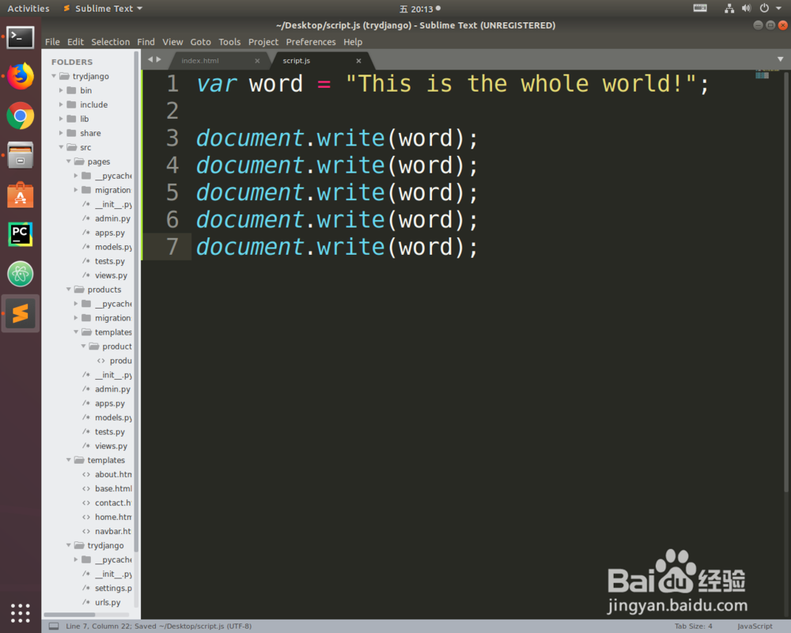Viewport: 791px width, 633px height.
Task: Select the script.js tab
Action: point(323,61)
